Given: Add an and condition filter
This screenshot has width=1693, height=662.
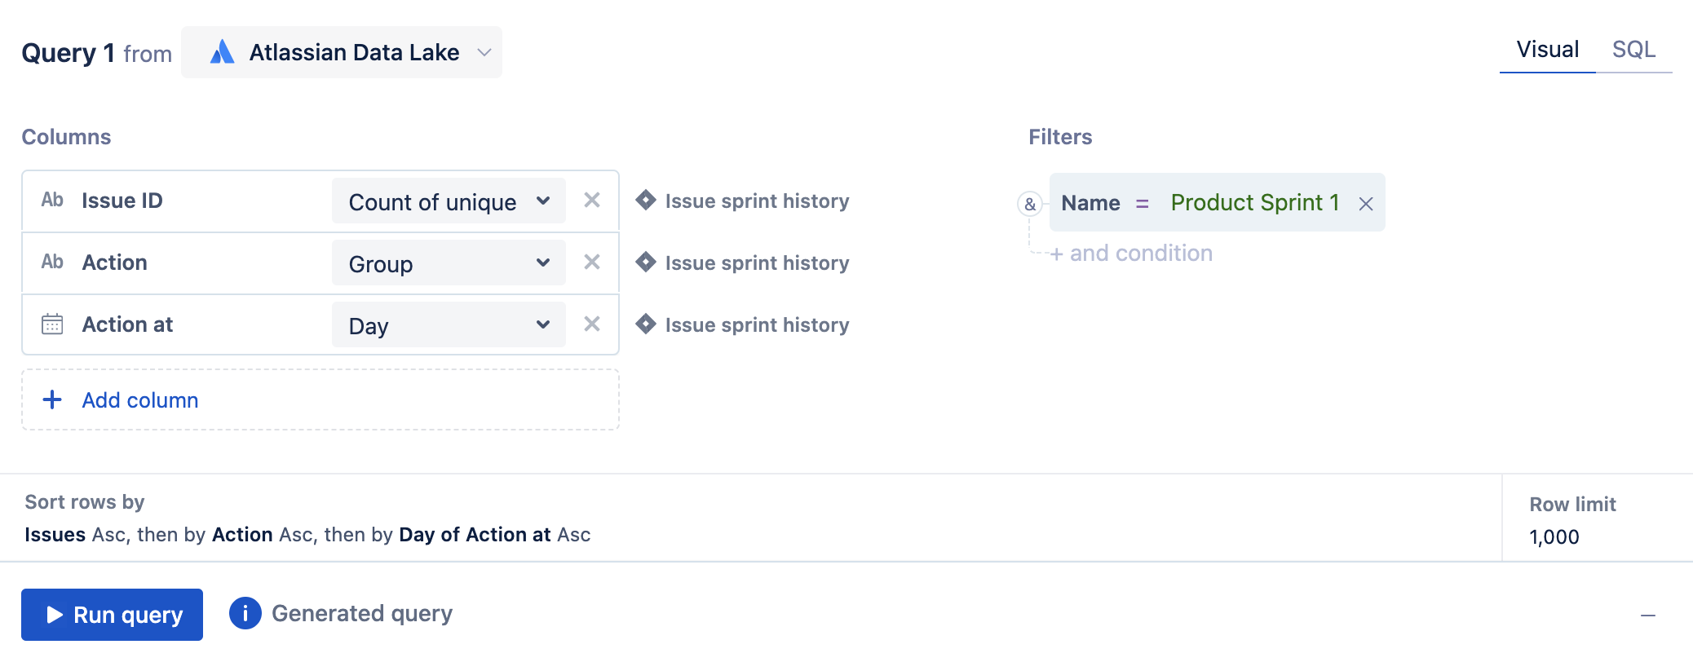Looking at the screenshot, I should coord(1132,254).
